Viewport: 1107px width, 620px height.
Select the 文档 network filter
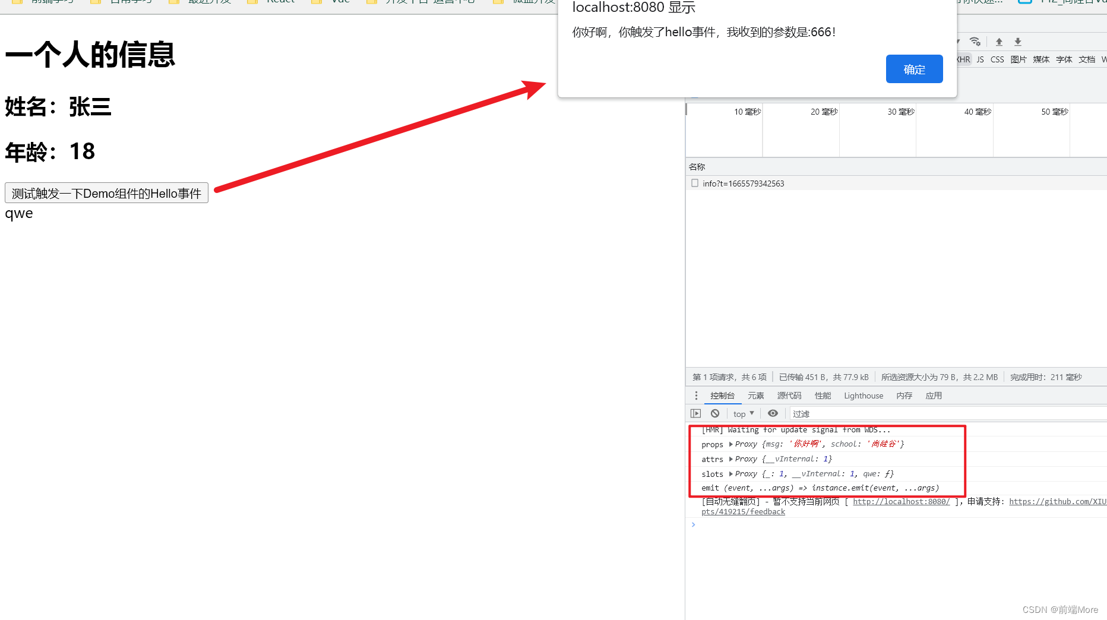pyautogui.click(x=1087, y=59)
